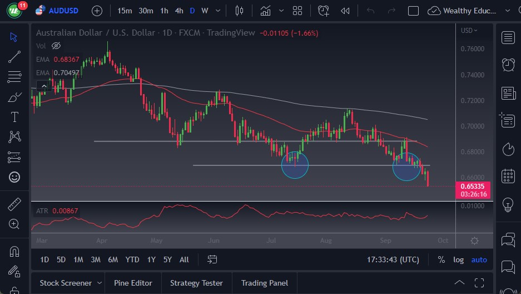
Task: Open the USD currency dropdown
Action: (x=469, y=31)
